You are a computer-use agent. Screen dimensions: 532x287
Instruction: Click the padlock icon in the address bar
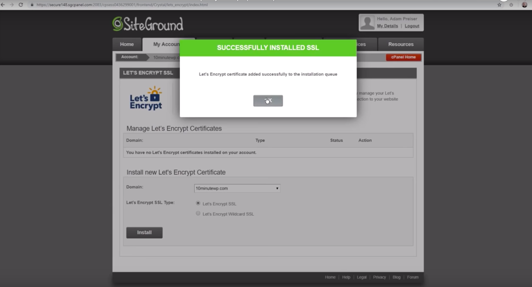pos(32,5)
